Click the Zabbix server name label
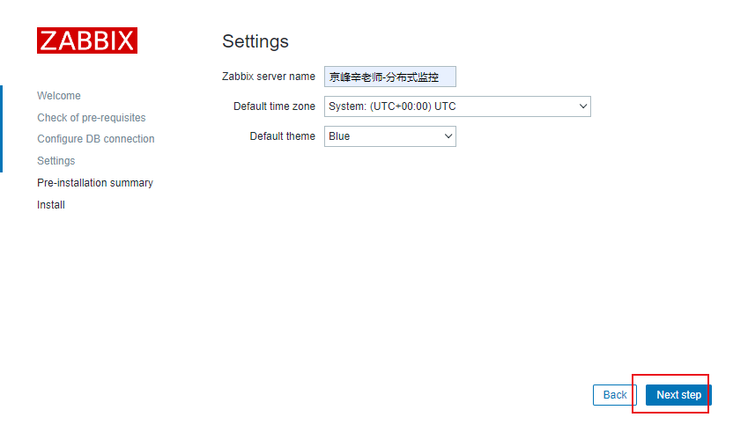 coord(269,77)
